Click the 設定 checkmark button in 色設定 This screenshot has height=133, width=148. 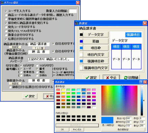coord(91,78)
